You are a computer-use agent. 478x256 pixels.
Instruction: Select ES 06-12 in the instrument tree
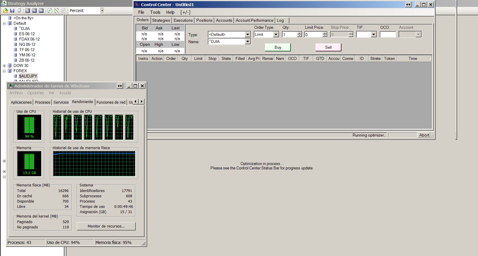pyautogui.click(x=27, y=34)
